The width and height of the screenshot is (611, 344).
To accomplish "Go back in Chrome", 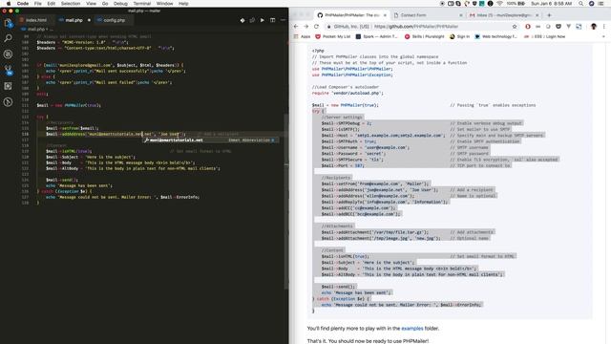I will (296, 27).
